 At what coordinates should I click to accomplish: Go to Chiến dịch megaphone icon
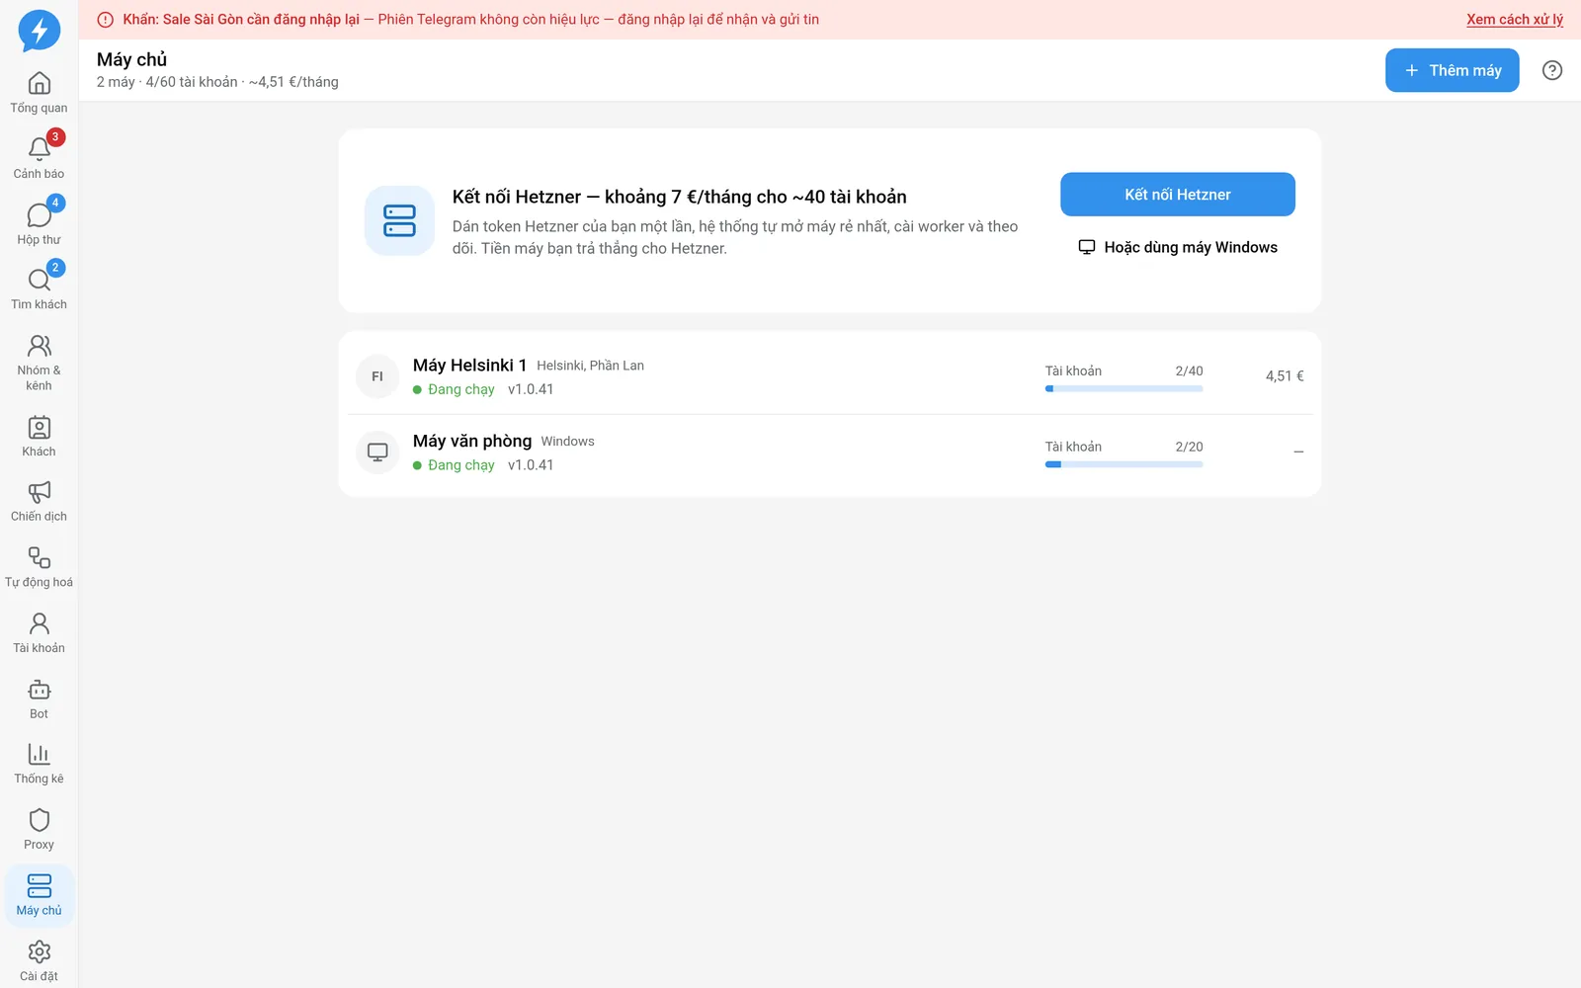pyautogui.click(x=39, y=492)
